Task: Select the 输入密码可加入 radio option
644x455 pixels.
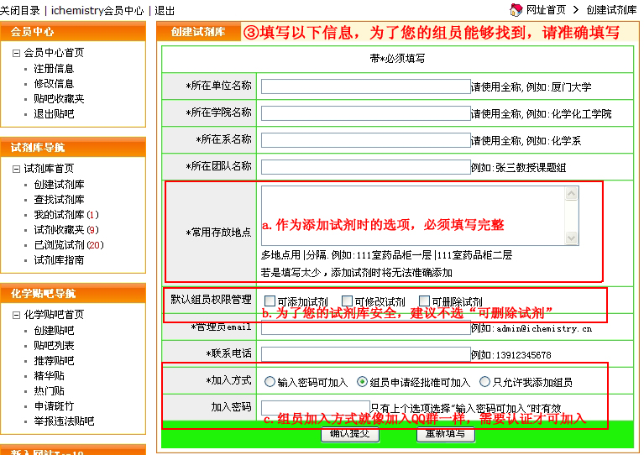Action: click(270, 382)
